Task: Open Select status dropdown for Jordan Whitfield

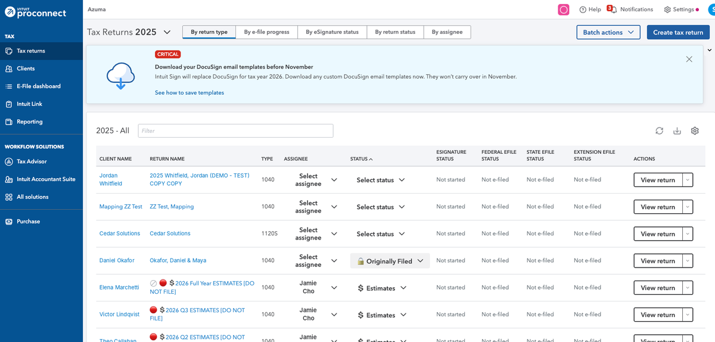Action: 381,180
